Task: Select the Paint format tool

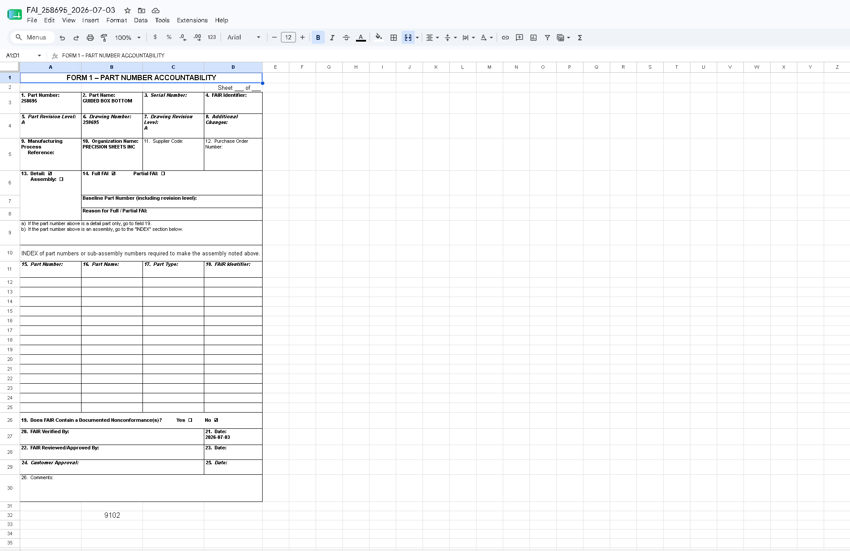Action: point(104,38)
